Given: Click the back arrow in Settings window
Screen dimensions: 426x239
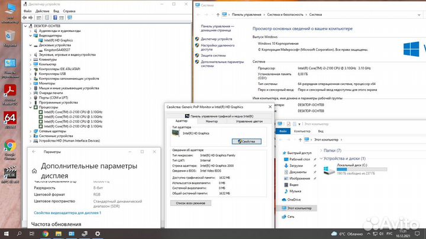Looking at the screenshot, I should tap(34, 152).
